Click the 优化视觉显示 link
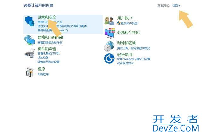 [125, 63]
